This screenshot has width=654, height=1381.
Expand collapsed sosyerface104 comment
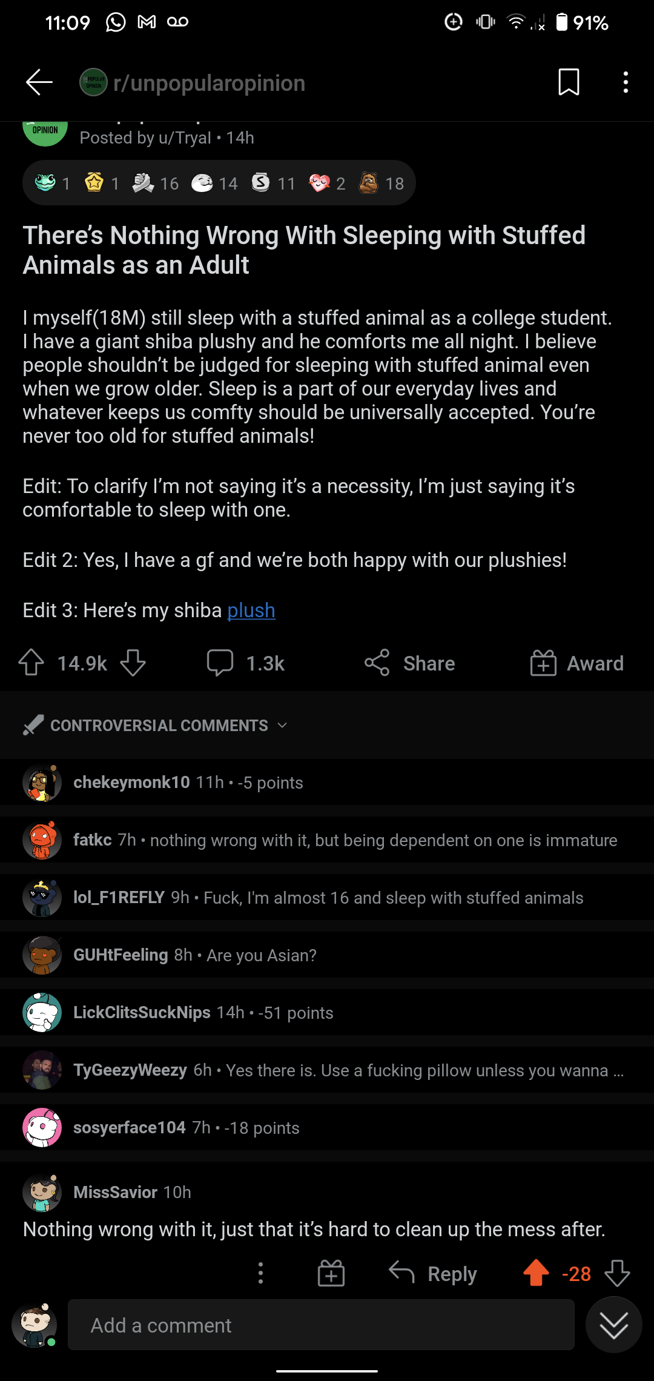click(186, 1127)
